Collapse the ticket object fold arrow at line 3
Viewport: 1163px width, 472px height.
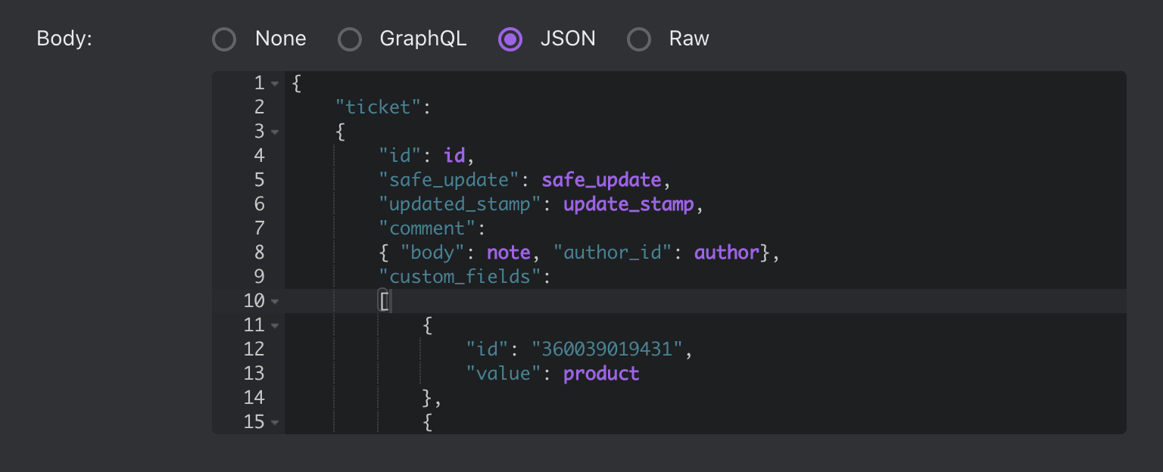[x=275, y=132]
